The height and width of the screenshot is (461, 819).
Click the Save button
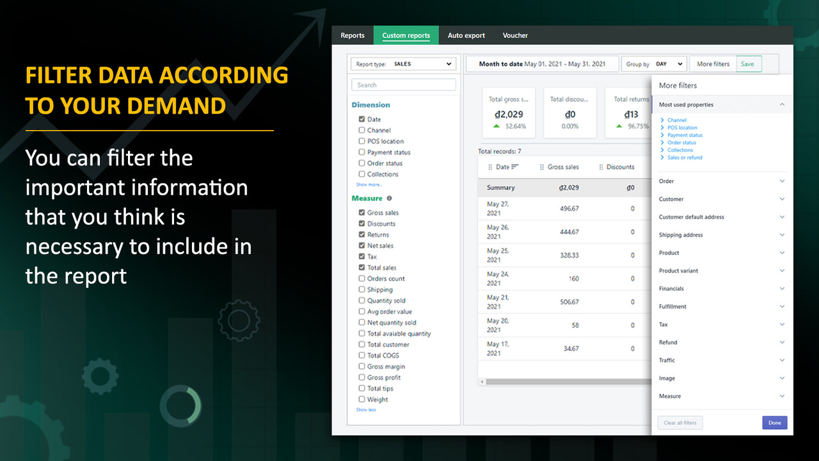click(x=747, y=64)
